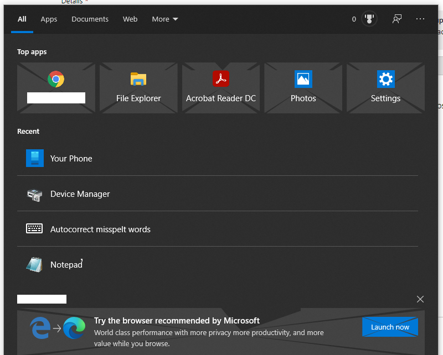Switch to the Apps tab
This screenshot has width=443, height=355.
point(49,19)
